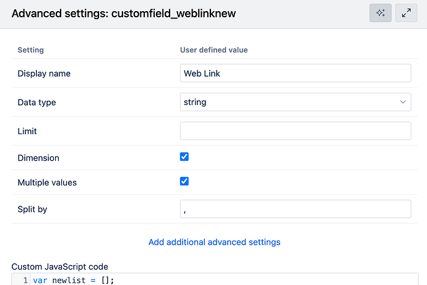This screenshot has height=285, width=427.
Task: Uncheck the Dimension checkbox
Action: pyautogui.click(x=184, y=157)
